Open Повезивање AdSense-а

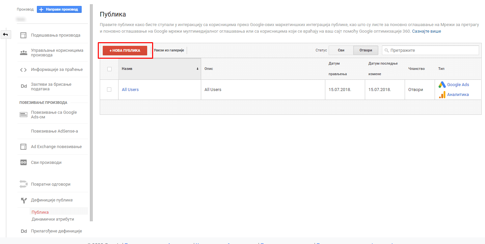[x=54, y=131]
